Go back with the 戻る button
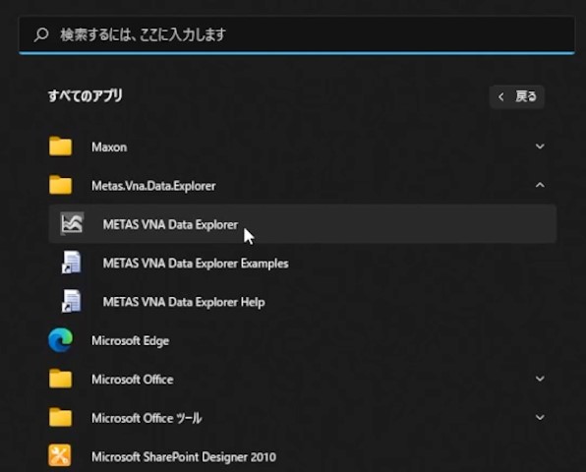The height and width of the screenshot is (472, 586). click(517, 96)
